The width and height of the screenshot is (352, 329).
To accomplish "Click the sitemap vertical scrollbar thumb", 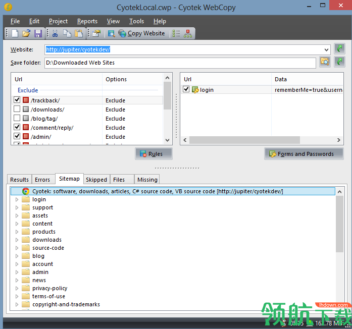I will pos(339,224).
